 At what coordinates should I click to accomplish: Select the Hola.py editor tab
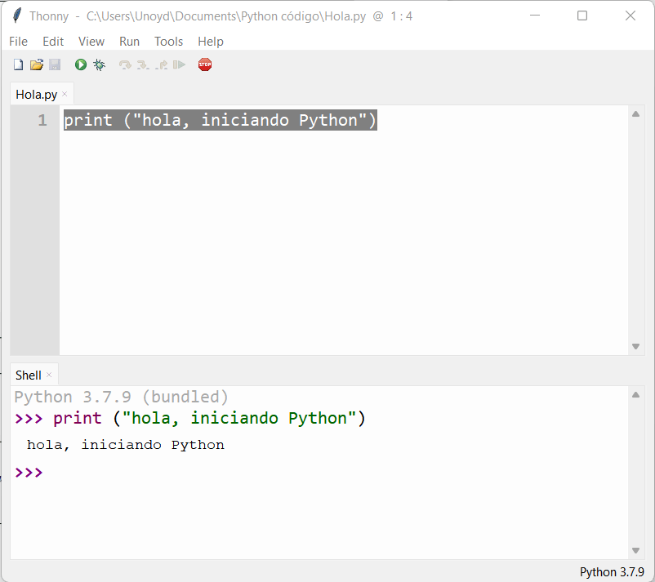pos(37,95)
